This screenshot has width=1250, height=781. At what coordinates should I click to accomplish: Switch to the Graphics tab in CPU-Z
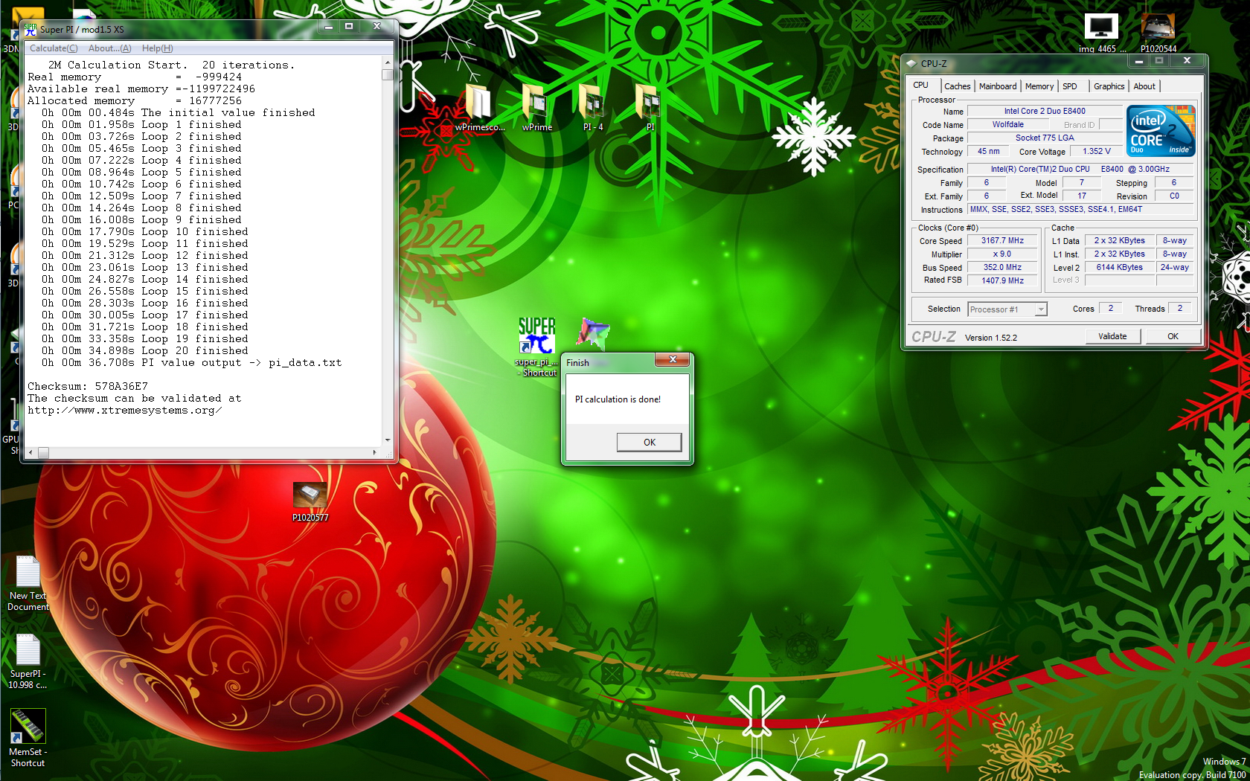click(x=1109, y=86)
